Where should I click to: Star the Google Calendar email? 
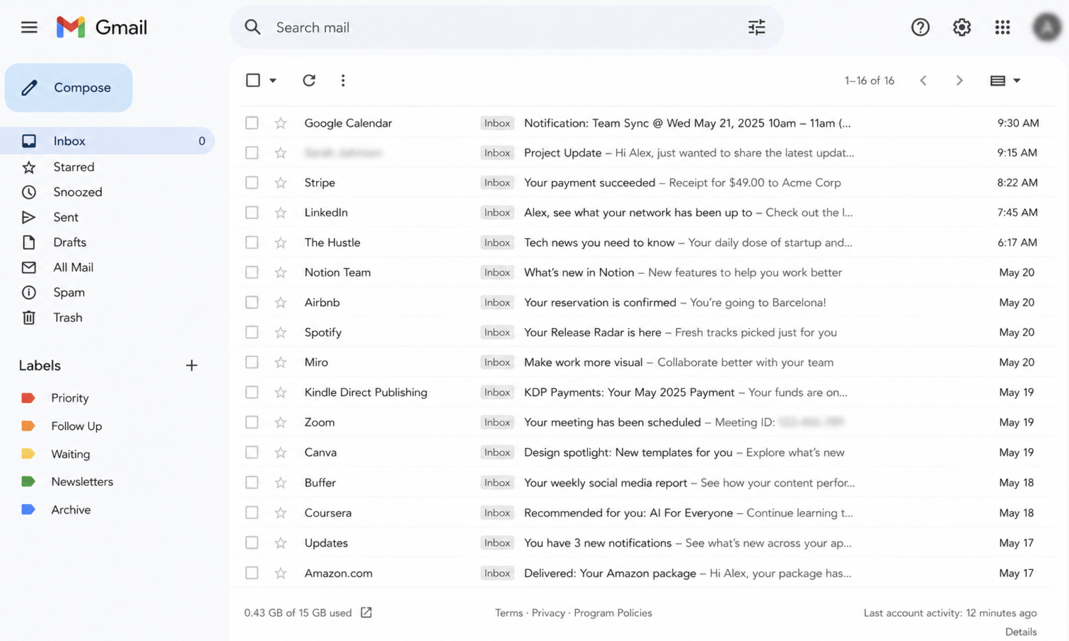[x=281, y=123]
